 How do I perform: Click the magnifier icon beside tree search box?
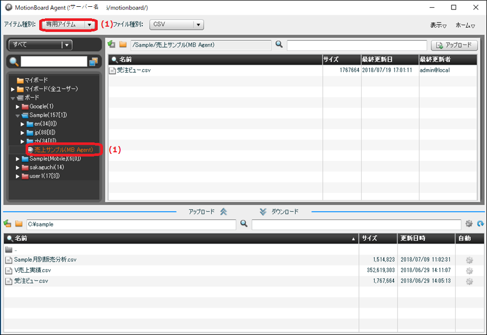point(14,61)
